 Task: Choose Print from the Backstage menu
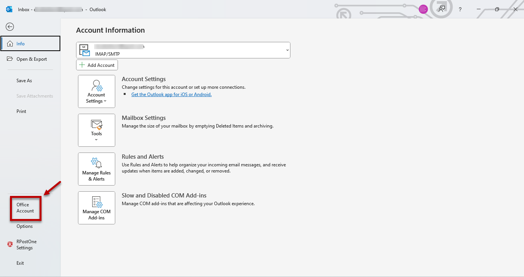[x=22, y=111]
